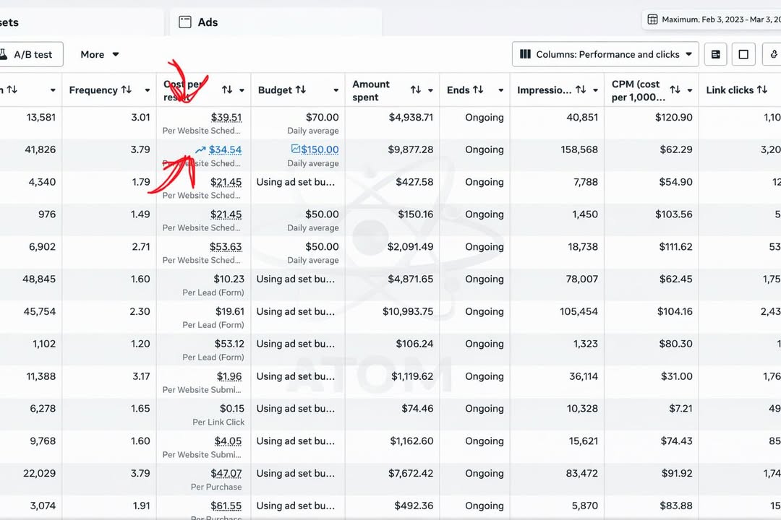Open the Columns: Performance and clicks dropdown
The height and width of the screenshot is (520, 781).
pyautogui.click(x=605, y=54)
